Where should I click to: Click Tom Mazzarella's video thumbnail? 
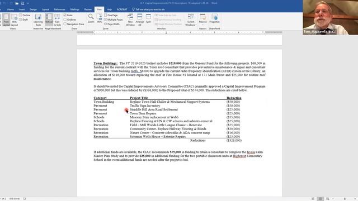tap(330, 17)
